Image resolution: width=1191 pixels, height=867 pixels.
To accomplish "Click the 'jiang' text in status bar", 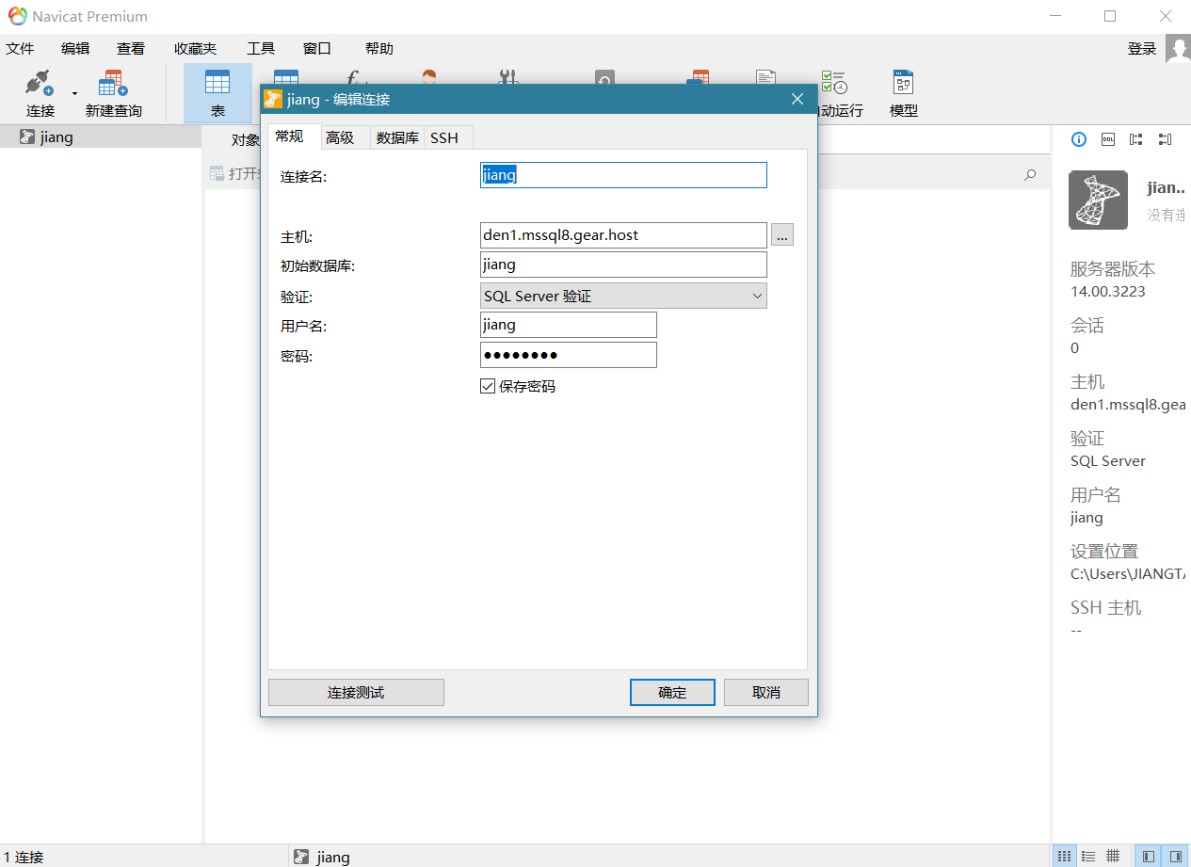I will coord(333,857).
